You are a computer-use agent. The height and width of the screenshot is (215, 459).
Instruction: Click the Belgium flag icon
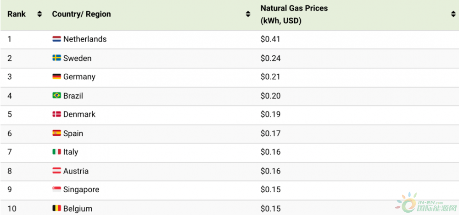(56, 208)
